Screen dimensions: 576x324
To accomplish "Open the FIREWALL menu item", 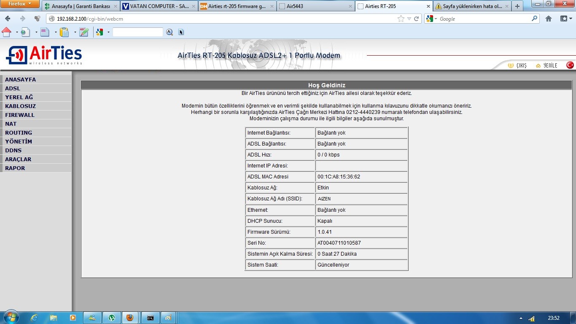I will click(36, 115).
